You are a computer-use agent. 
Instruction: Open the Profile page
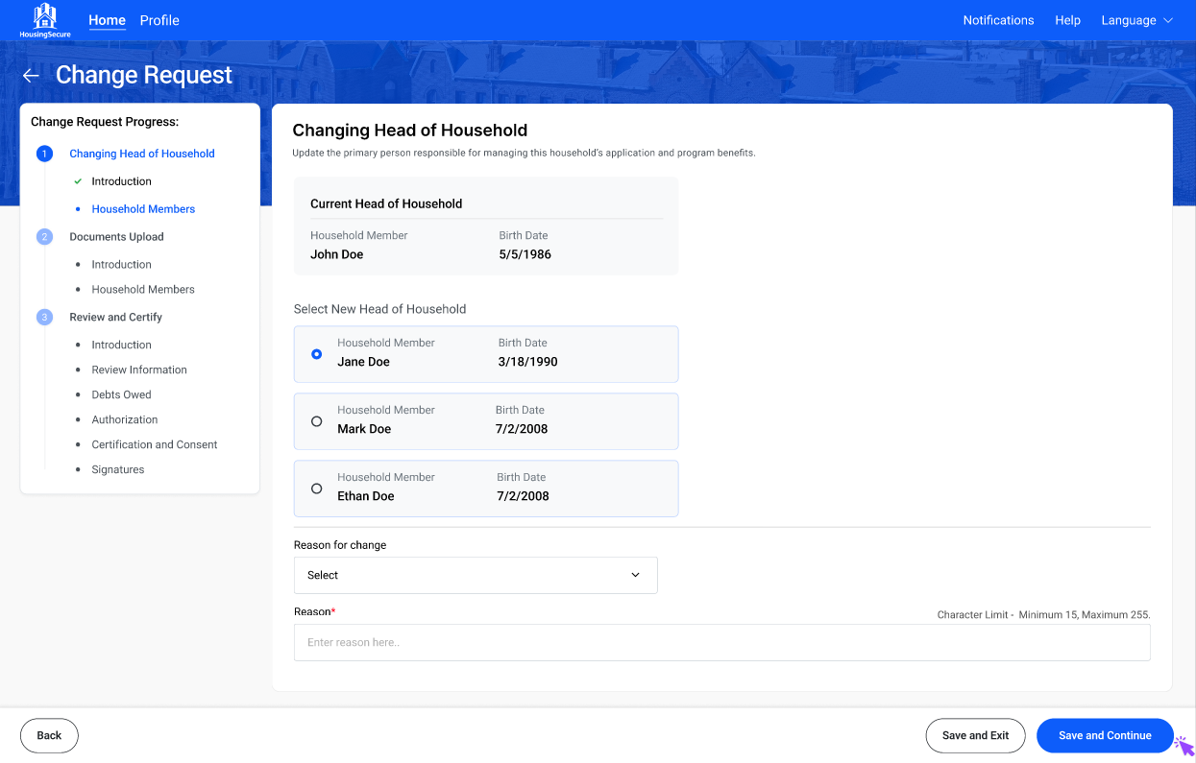(159, 20)
